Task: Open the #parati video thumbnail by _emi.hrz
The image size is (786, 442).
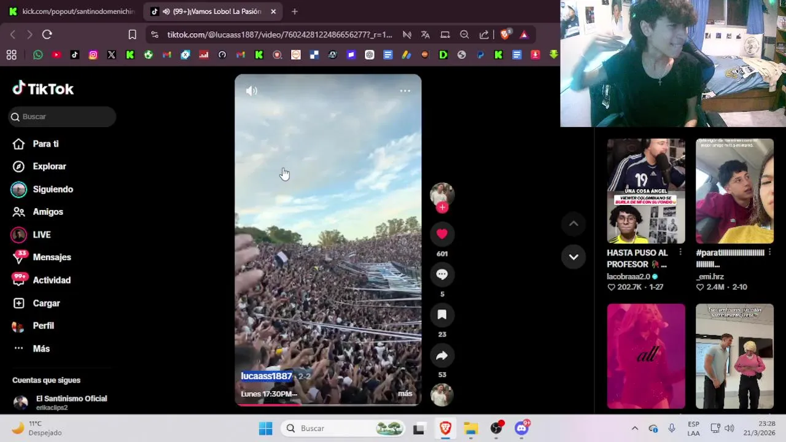Action: (734, 191)
